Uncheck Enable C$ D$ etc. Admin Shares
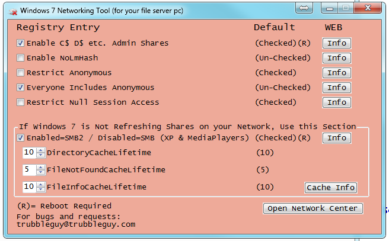The height and width of the screenshot is (241, 389). click(x=20, y=43)
